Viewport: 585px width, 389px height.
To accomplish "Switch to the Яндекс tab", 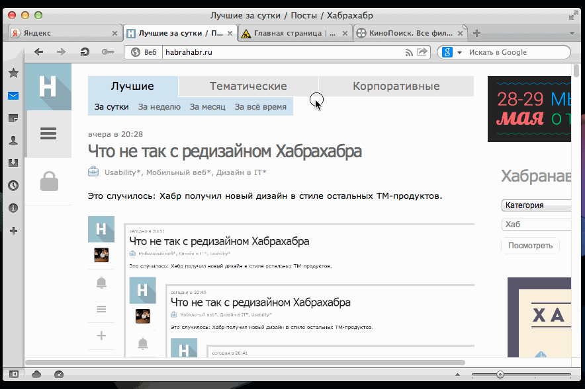I will (x=64, y=33).
